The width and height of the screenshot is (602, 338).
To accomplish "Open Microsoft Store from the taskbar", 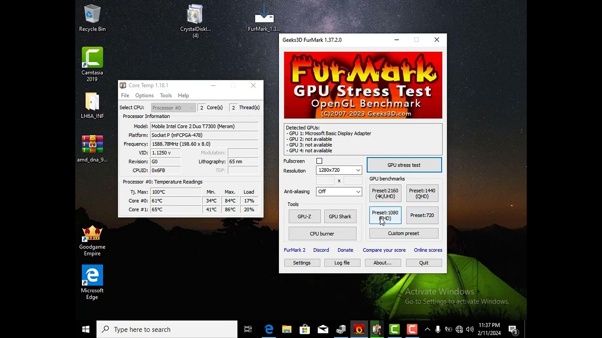I will point(304,330).
